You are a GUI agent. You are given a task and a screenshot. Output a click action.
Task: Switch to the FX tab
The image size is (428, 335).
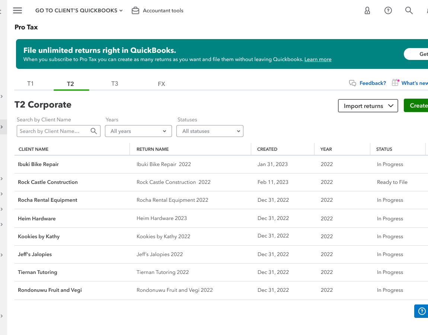pyautogui.click(x=161, y=84)
